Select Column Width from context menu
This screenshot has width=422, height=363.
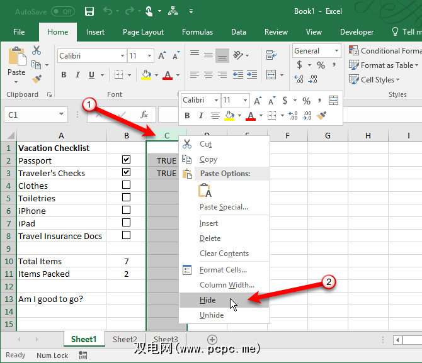pos(227,285)
